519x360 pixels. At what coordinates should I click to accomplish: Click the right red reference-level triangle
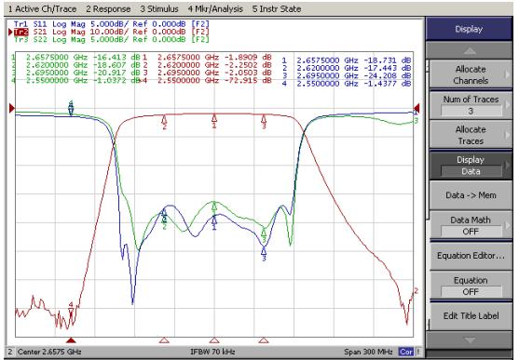417,108
